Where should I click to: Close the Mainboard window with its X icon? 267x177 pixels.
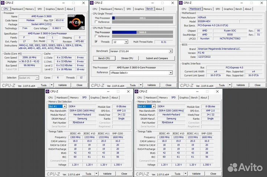[262, 3]
